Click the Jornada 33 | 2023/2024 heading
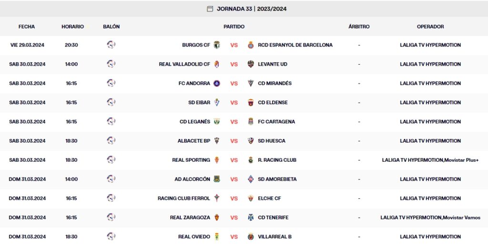Screen dimensions: 488x246 (x=252, y=9)
